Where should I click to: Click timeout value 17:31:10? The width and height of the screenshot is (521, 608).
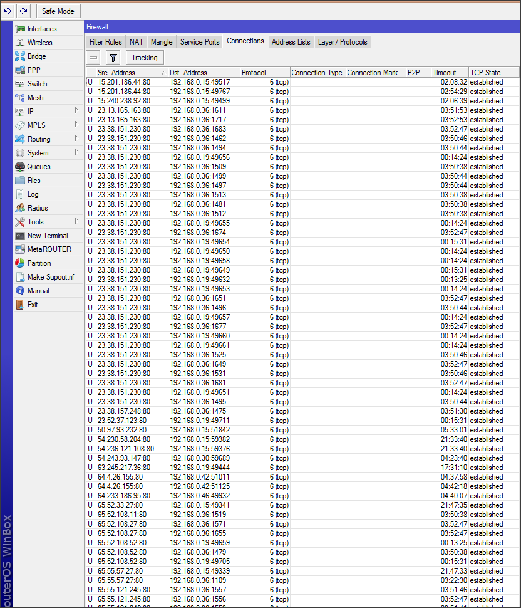tap(453, 468)
